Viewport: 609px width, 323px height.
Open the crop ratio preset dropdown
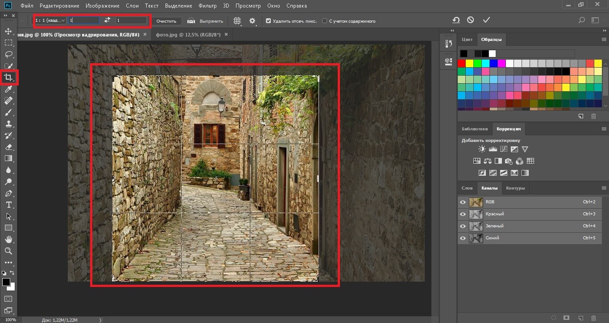[50, 20]
